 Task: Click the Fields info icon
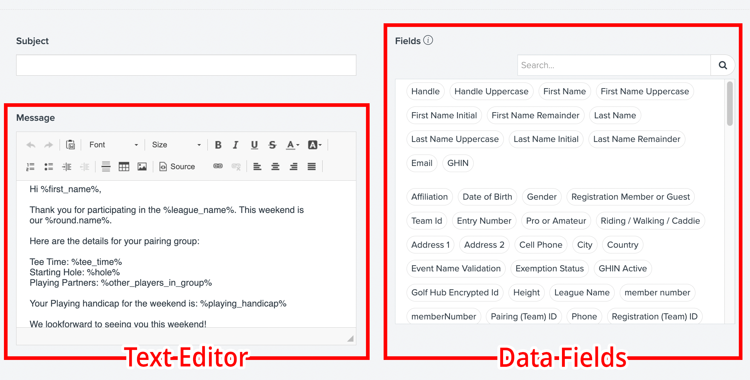coord(428,40)
